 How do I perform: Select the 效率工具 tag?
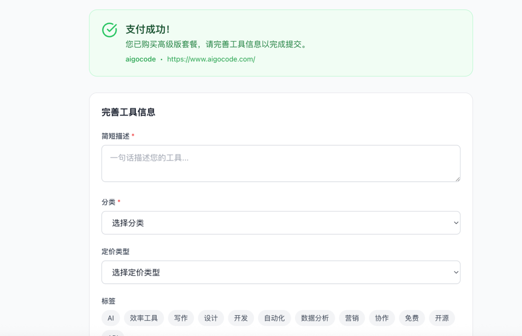coord(144,318)
